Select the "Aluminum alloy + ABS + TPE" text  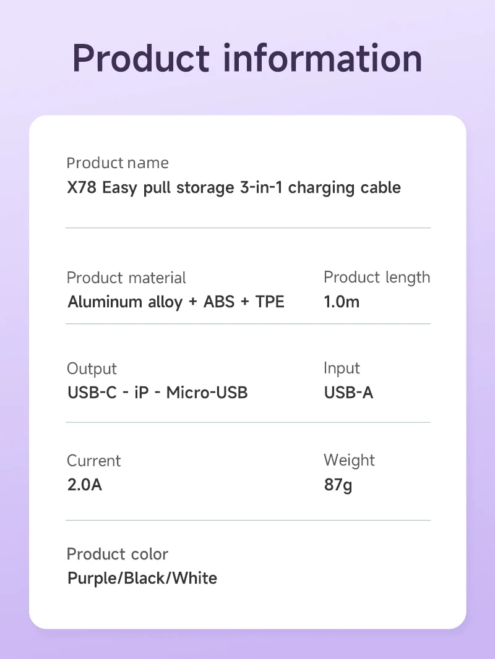pyautogui.click(x=176, y=302)
